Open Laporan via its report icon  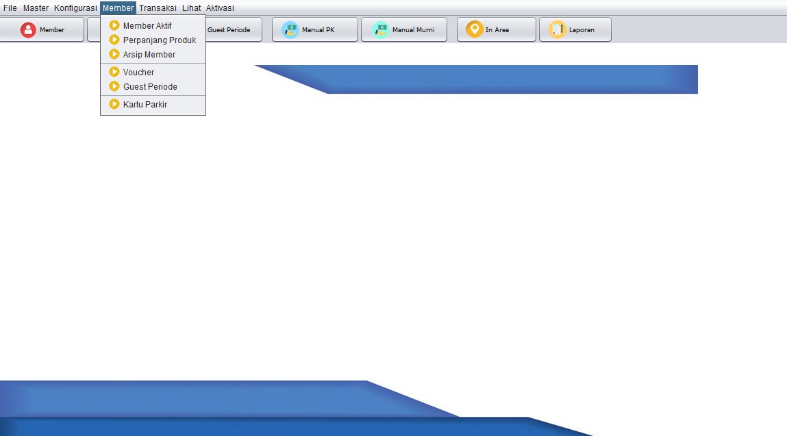pos(558,30)
